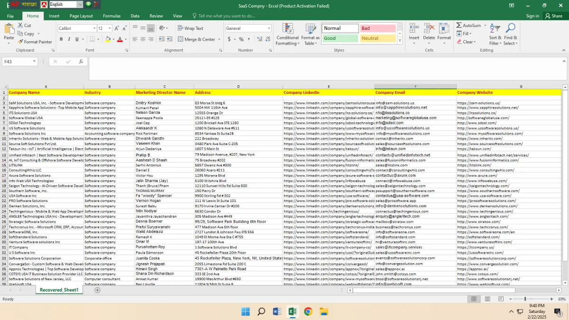Viewport: 569px width, 320px height.
Task: Toggle Bold formatting
Action: 62,39
